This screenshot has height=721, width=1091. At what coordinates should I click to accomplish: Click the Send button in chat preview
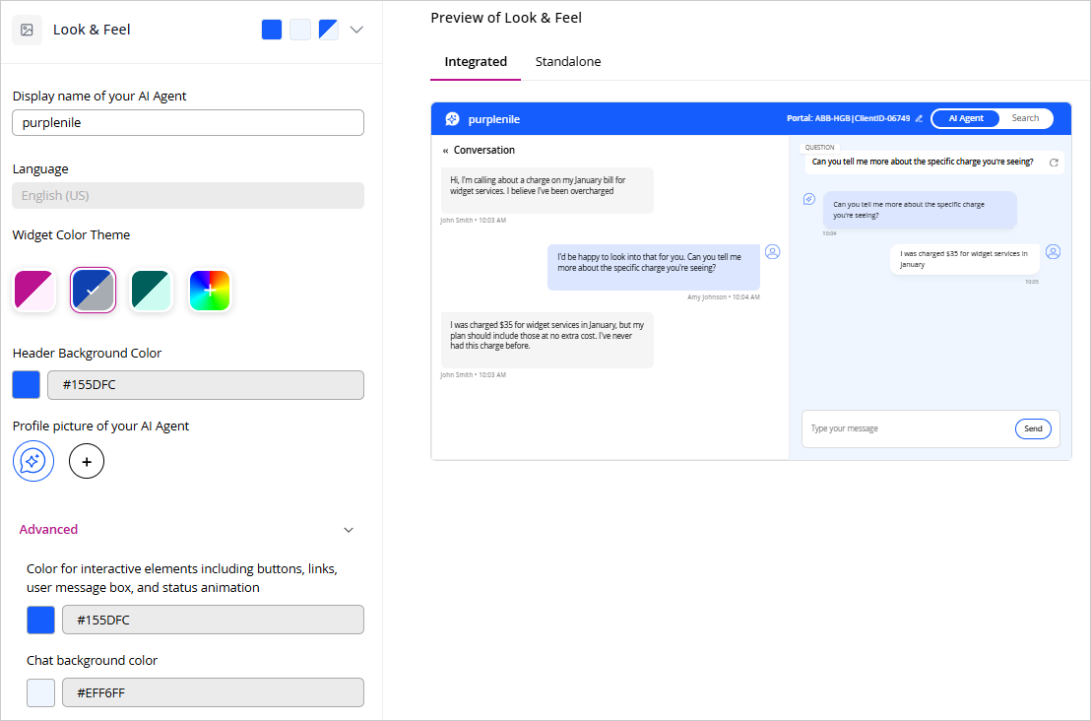[x=1033, y=428]
